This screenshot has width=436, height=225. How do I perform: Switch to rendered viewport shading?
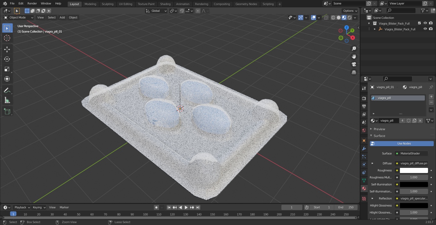point(350,18)
